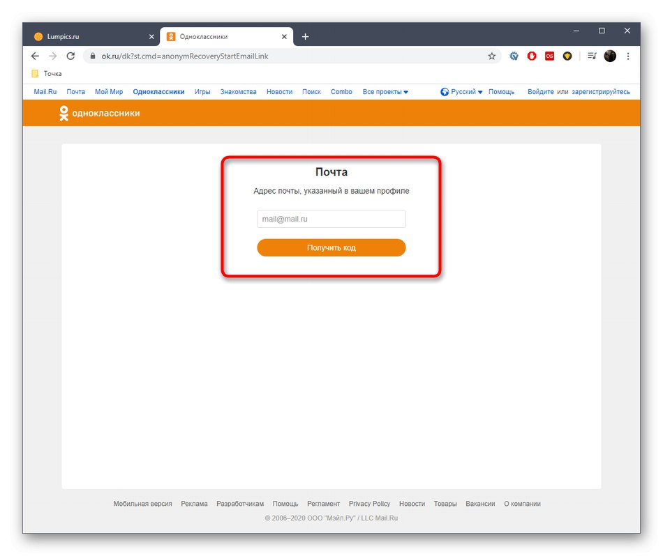
Task: Go back using the back arrow icon
Action: (x=35, y=56)
